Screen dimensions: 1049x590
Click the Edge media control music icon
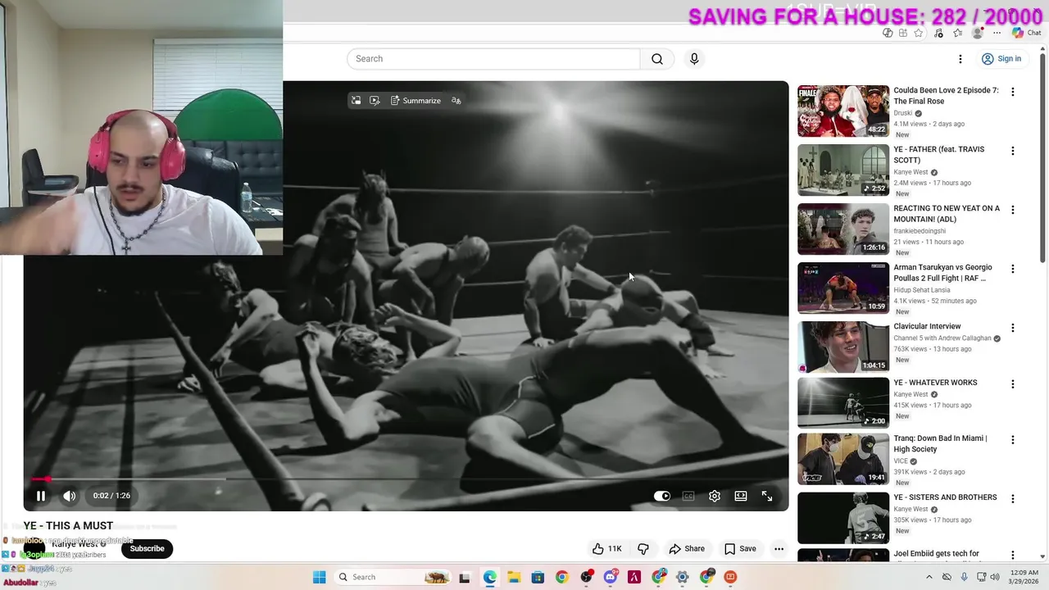coord(938,33)
